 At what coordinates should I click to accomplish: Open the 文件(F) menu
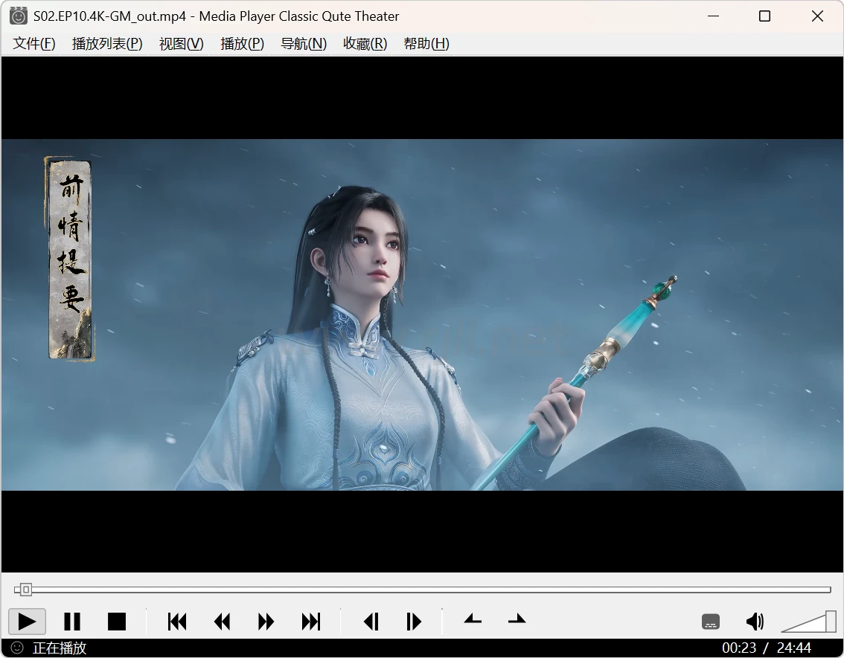click(34, 44)
